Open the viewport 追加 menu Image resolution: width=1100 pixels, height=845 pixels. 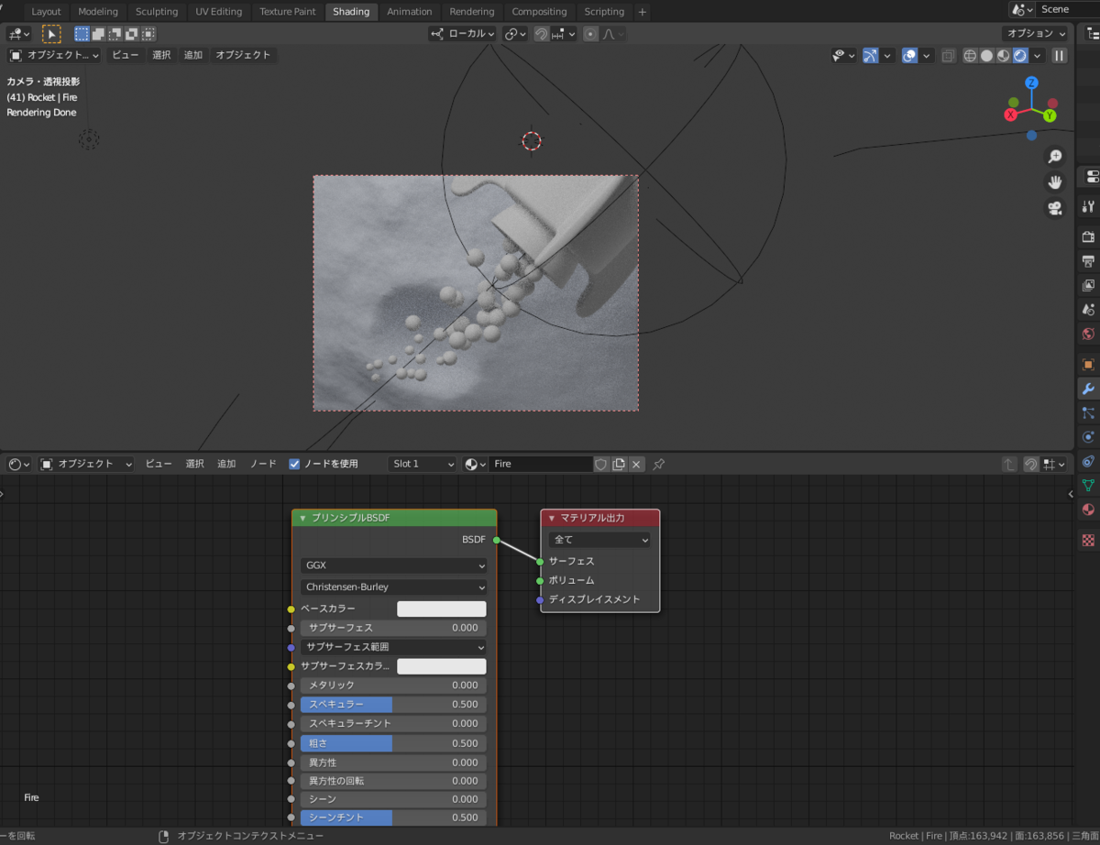click(193, 55)
